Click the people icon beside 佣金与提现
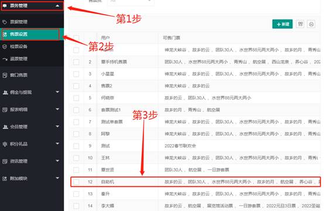The width and height of the screenshot is (324, 211). (5, 93)
